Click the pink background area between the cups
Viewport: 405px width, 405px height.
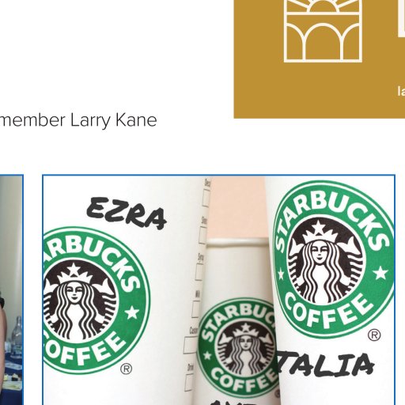pos(236,207)
